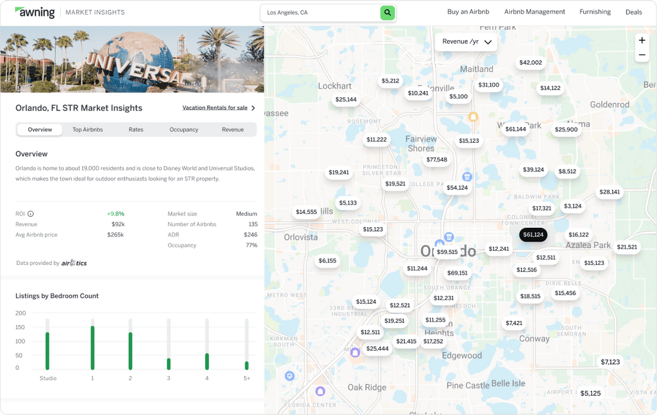Click the blue station marker near central Orlando
Viewport: 657px width, 415px height.
point(448,236)
